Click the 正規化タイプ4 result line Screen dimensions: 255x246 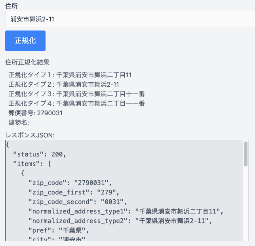coord(76,103)
